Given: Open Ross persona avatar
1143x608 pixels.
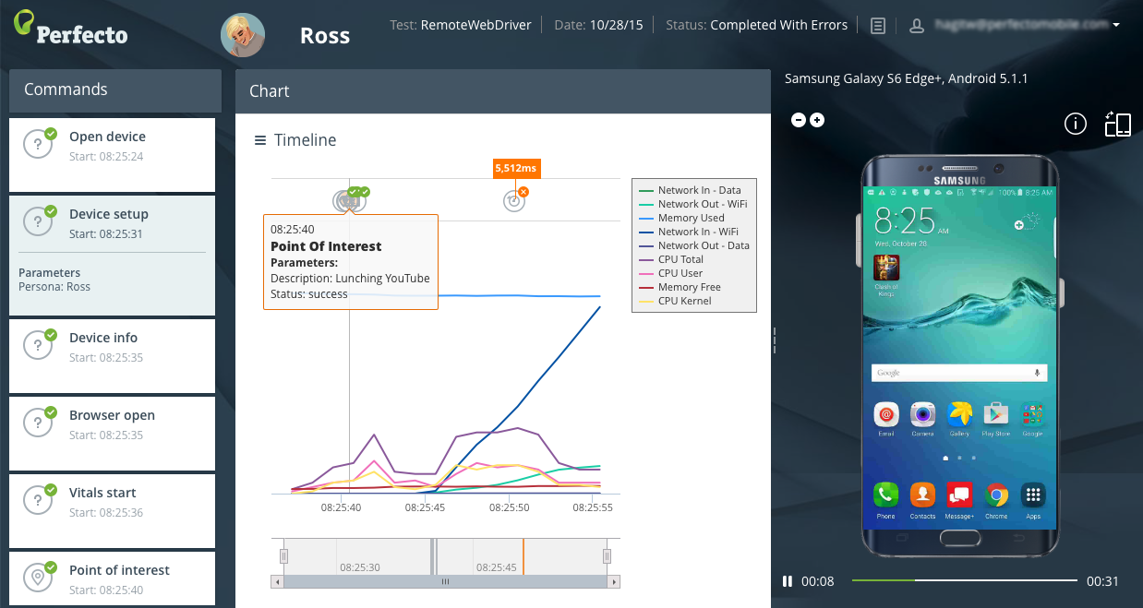Looking at the screenshot, I should click(x=243, y=35).
